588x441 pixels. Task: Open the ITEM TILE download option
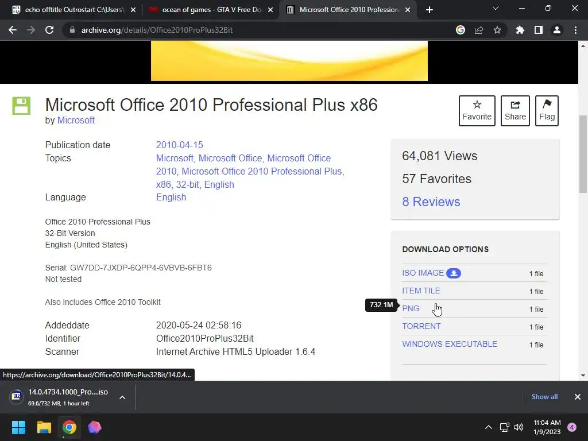point(421,291)
